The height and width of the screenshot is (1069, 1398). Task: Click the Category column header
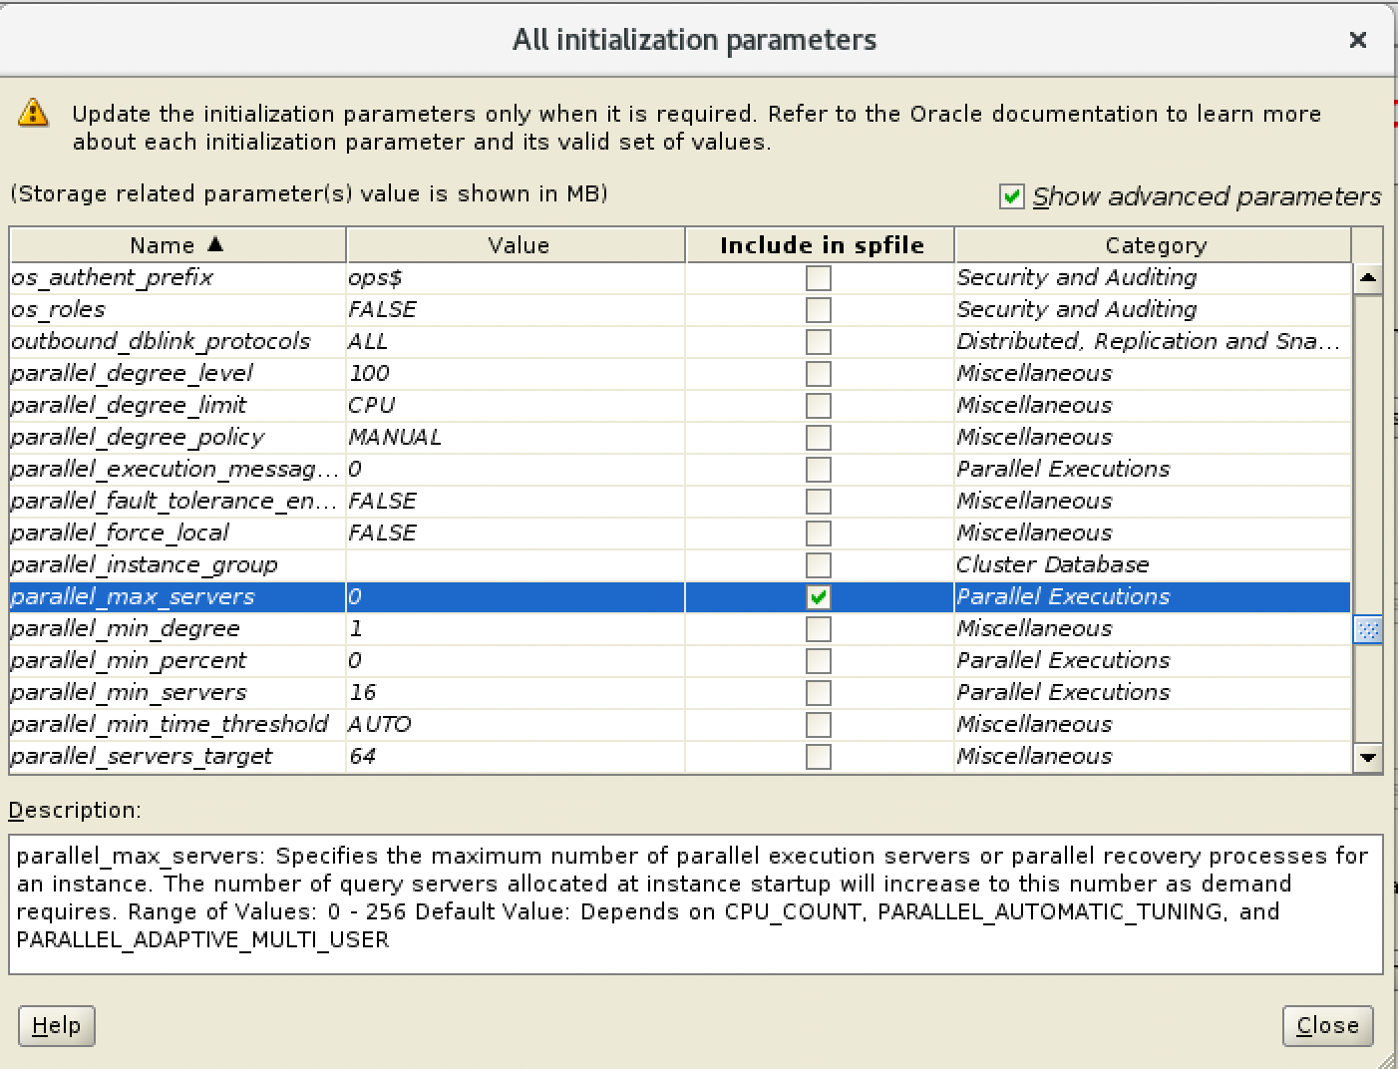pyautogui.click(x=1154, y=245)
